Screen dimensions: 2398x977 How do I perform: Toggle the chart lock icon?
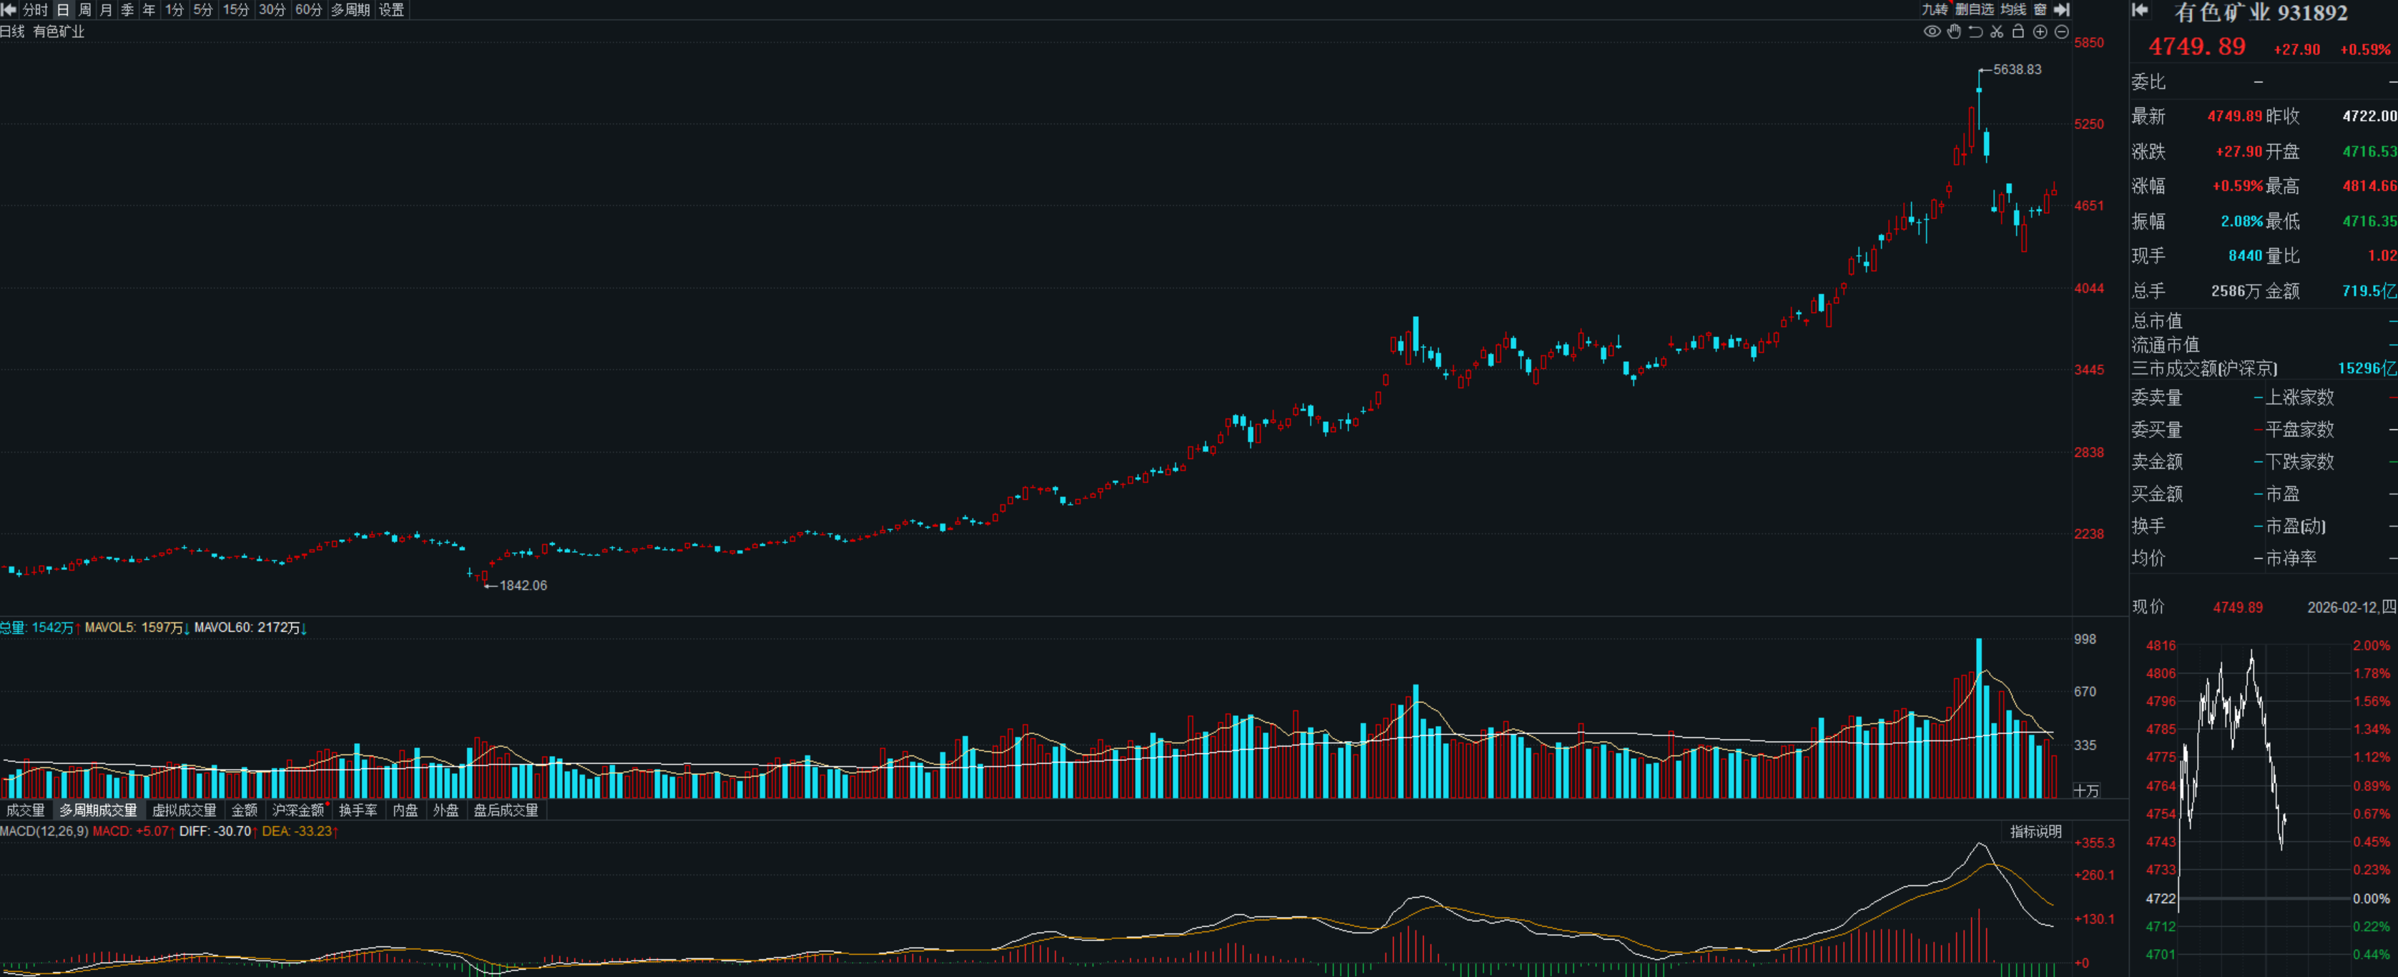(x=2018, y=31)
